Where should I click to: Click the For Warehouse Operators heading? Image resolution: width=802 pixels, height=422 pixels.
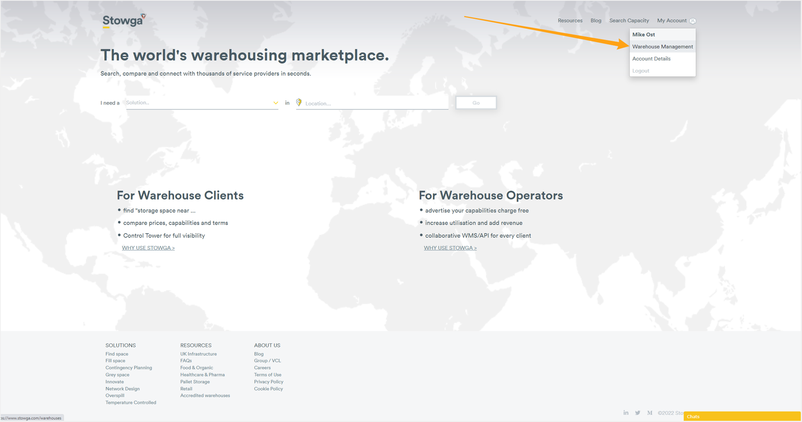pyautogui.click(x=490, y=195)
